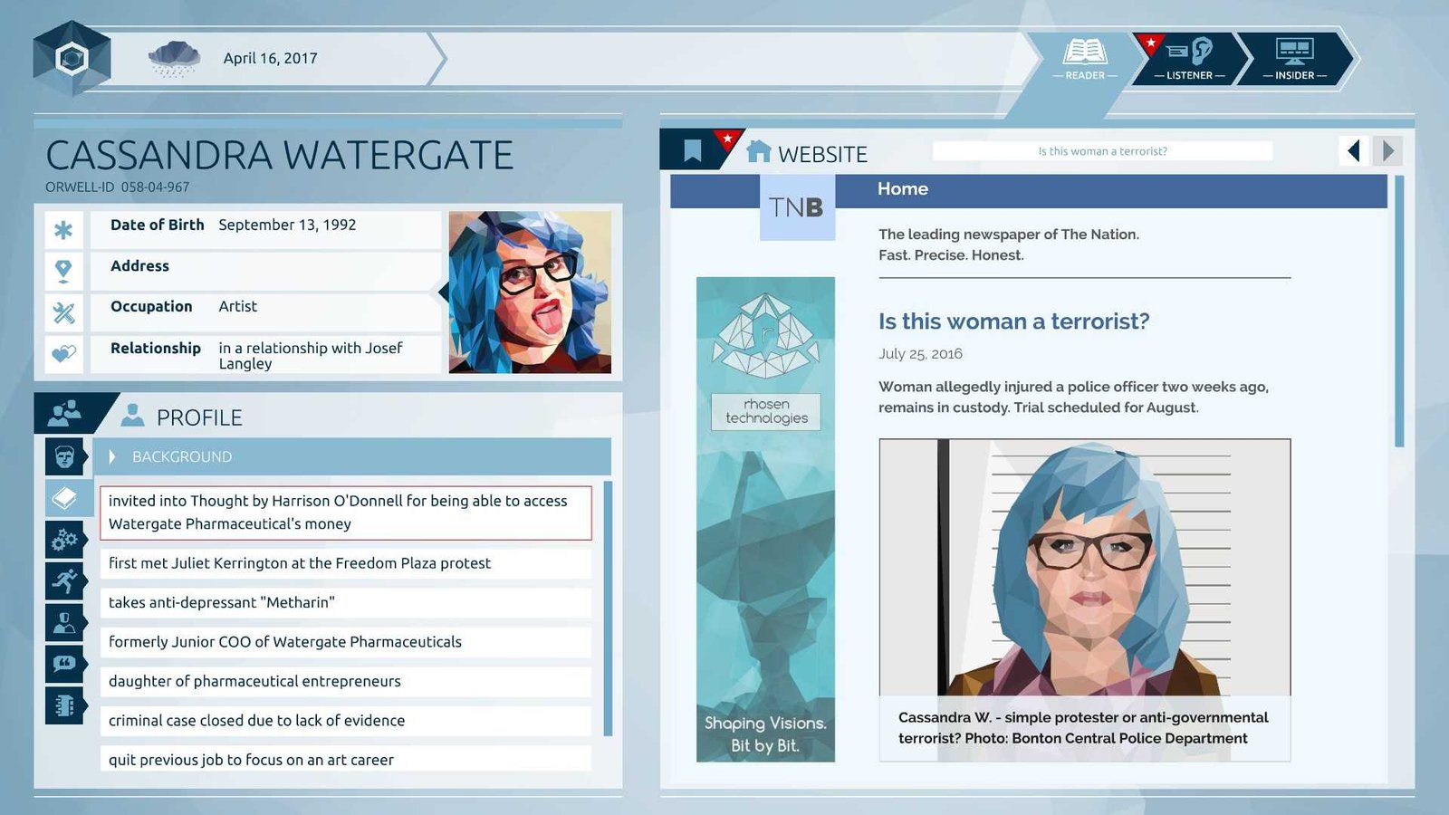Click the "Is this woman a terrorist?" headline
The image size is (1449, 815).
pyautogui.click(x=1013, y=321)
